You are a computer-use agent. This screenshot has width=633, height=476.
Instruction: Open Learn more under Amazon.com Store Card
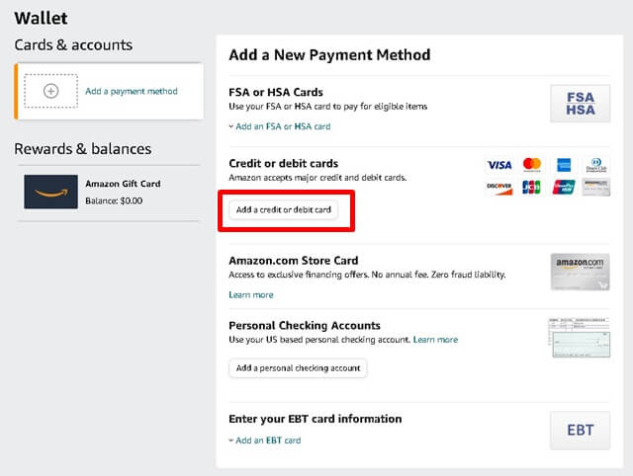[251, 295]
